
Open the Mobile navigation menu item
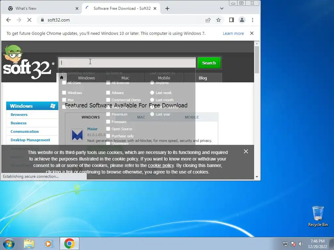(164, 78)
